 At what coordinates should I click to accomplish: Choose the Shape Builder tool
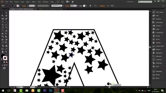[3, 37]
